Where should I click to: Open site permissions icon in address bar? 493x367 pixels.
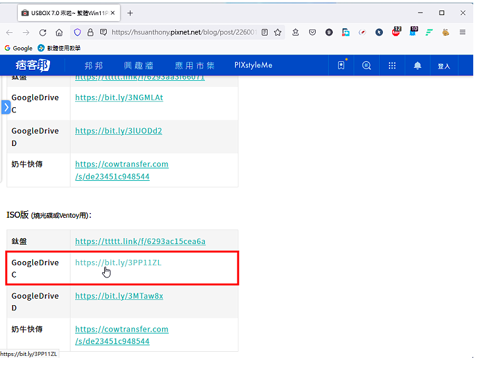click(103, 32)
